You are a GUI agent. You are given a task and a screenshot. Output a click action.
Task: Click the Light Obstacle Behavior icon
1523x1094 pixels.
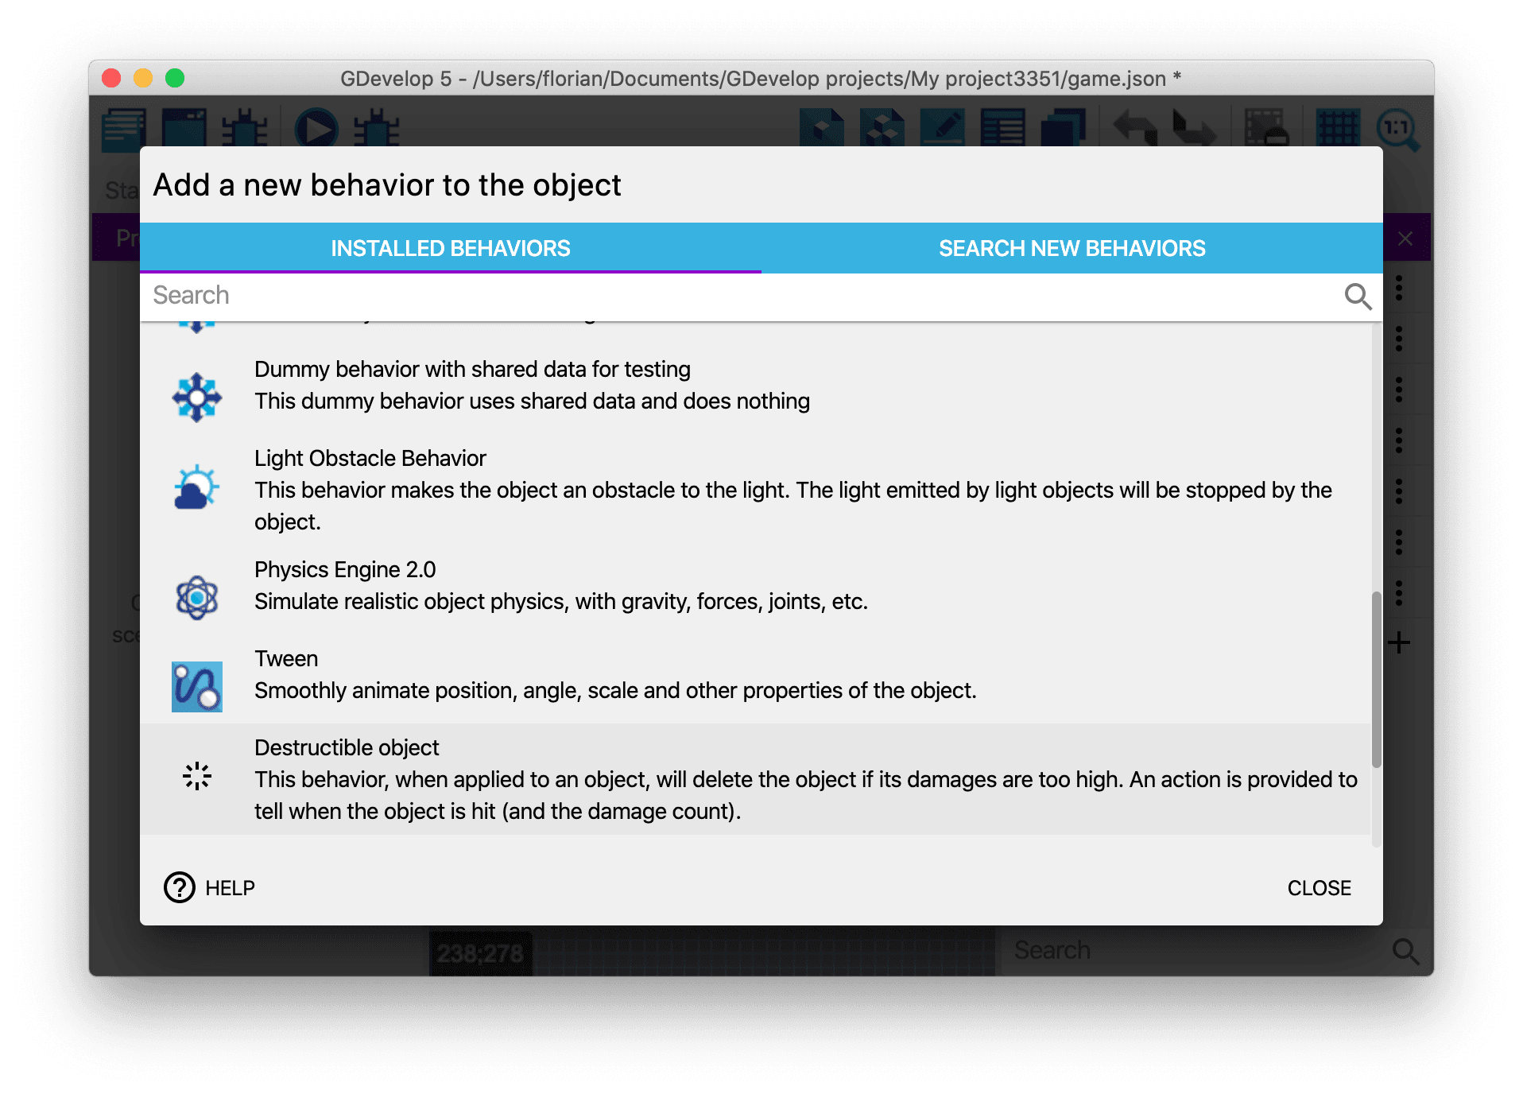coord(196,487)
